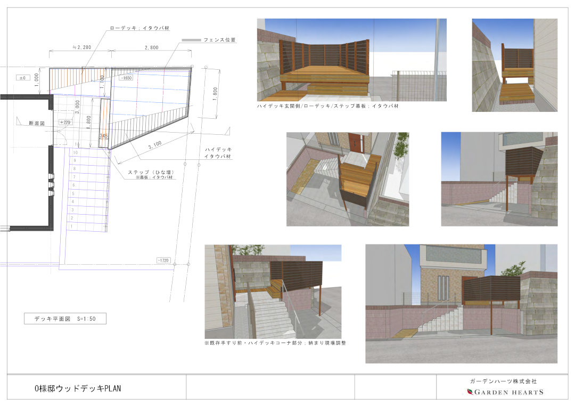The height and width of the screenshot is (407, 575).
Task: Click the Garden Hearts leaf logo
Action: click(x=470, y=392)
